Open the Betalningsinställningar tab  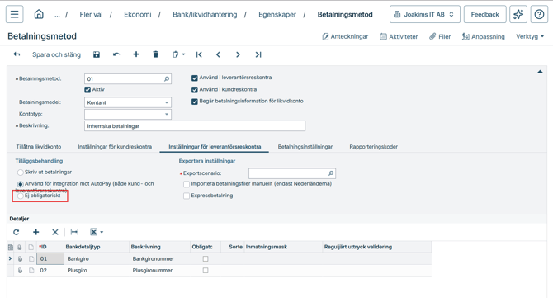coord(305,147)
